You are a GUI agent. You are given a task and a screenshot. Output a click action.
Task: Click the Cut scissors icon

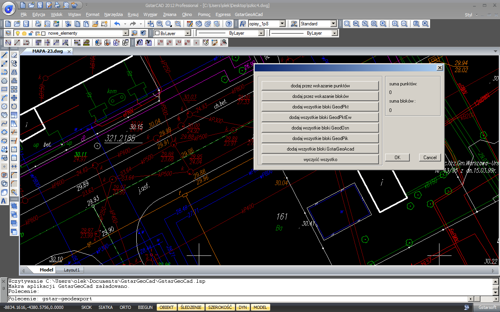tap(68, 24)
